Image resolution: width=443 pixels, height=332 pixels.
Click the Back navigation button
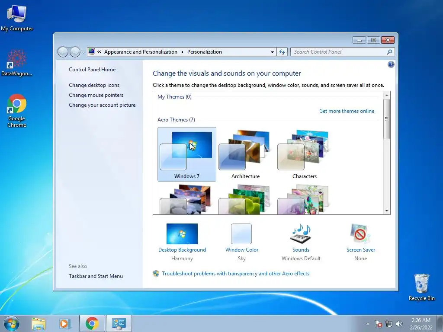63,52
